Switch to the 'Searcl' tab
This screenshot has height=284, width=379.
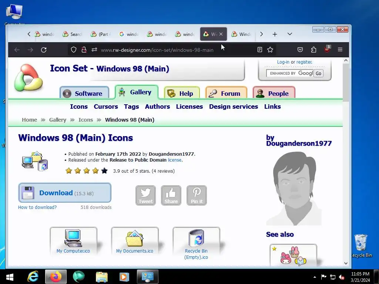[x=73, y=34]
